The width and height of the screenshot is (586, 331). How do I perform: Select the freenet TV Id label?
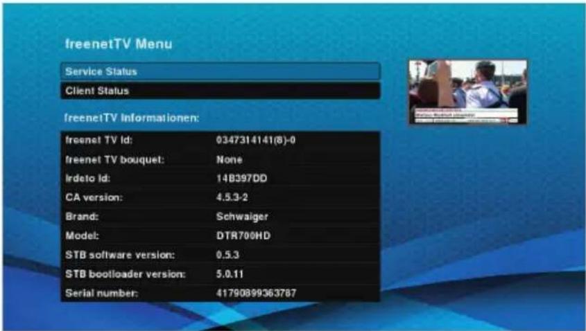(x=99, y=141)
